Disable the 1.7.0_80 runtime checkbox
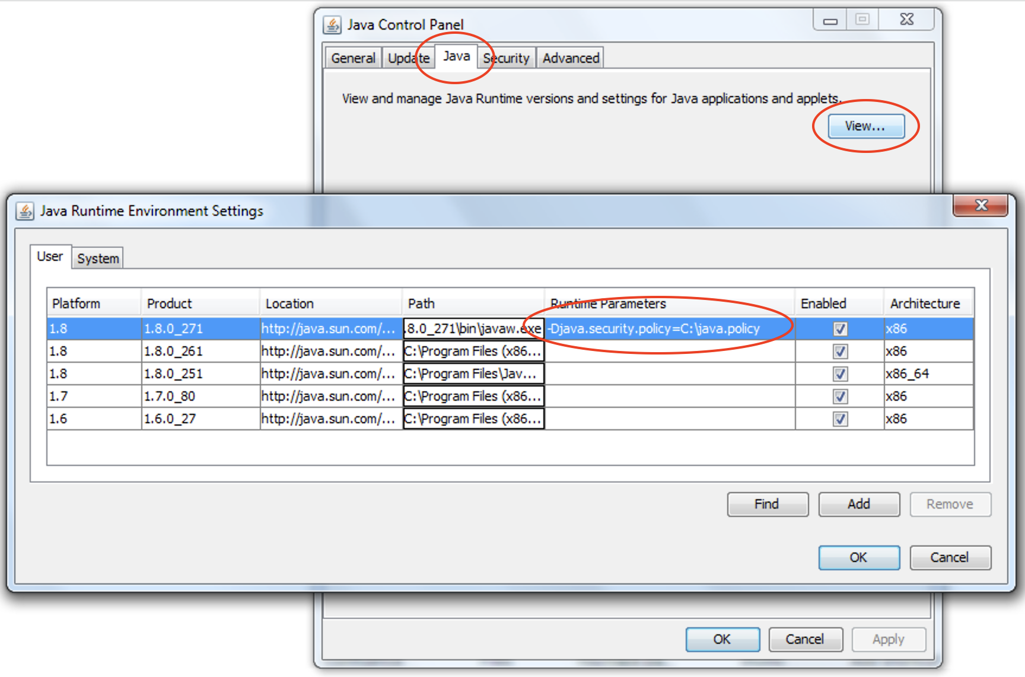The height and width of the screenshot is (677, 1025). click(840, 397)
